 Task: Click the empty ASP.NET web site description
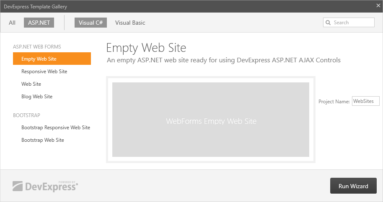(223, 60)
